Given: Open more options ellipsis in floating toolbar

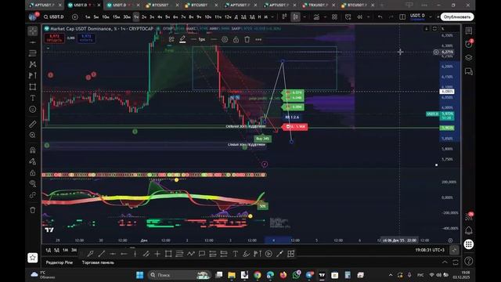Looking at the screenshot, I should 258,39.
